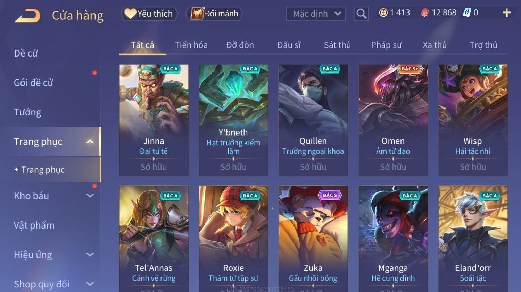The height and width of the screenshot is (292, 521).
Task: Click the blue voucher currency icon
Action: coord(467,13)
